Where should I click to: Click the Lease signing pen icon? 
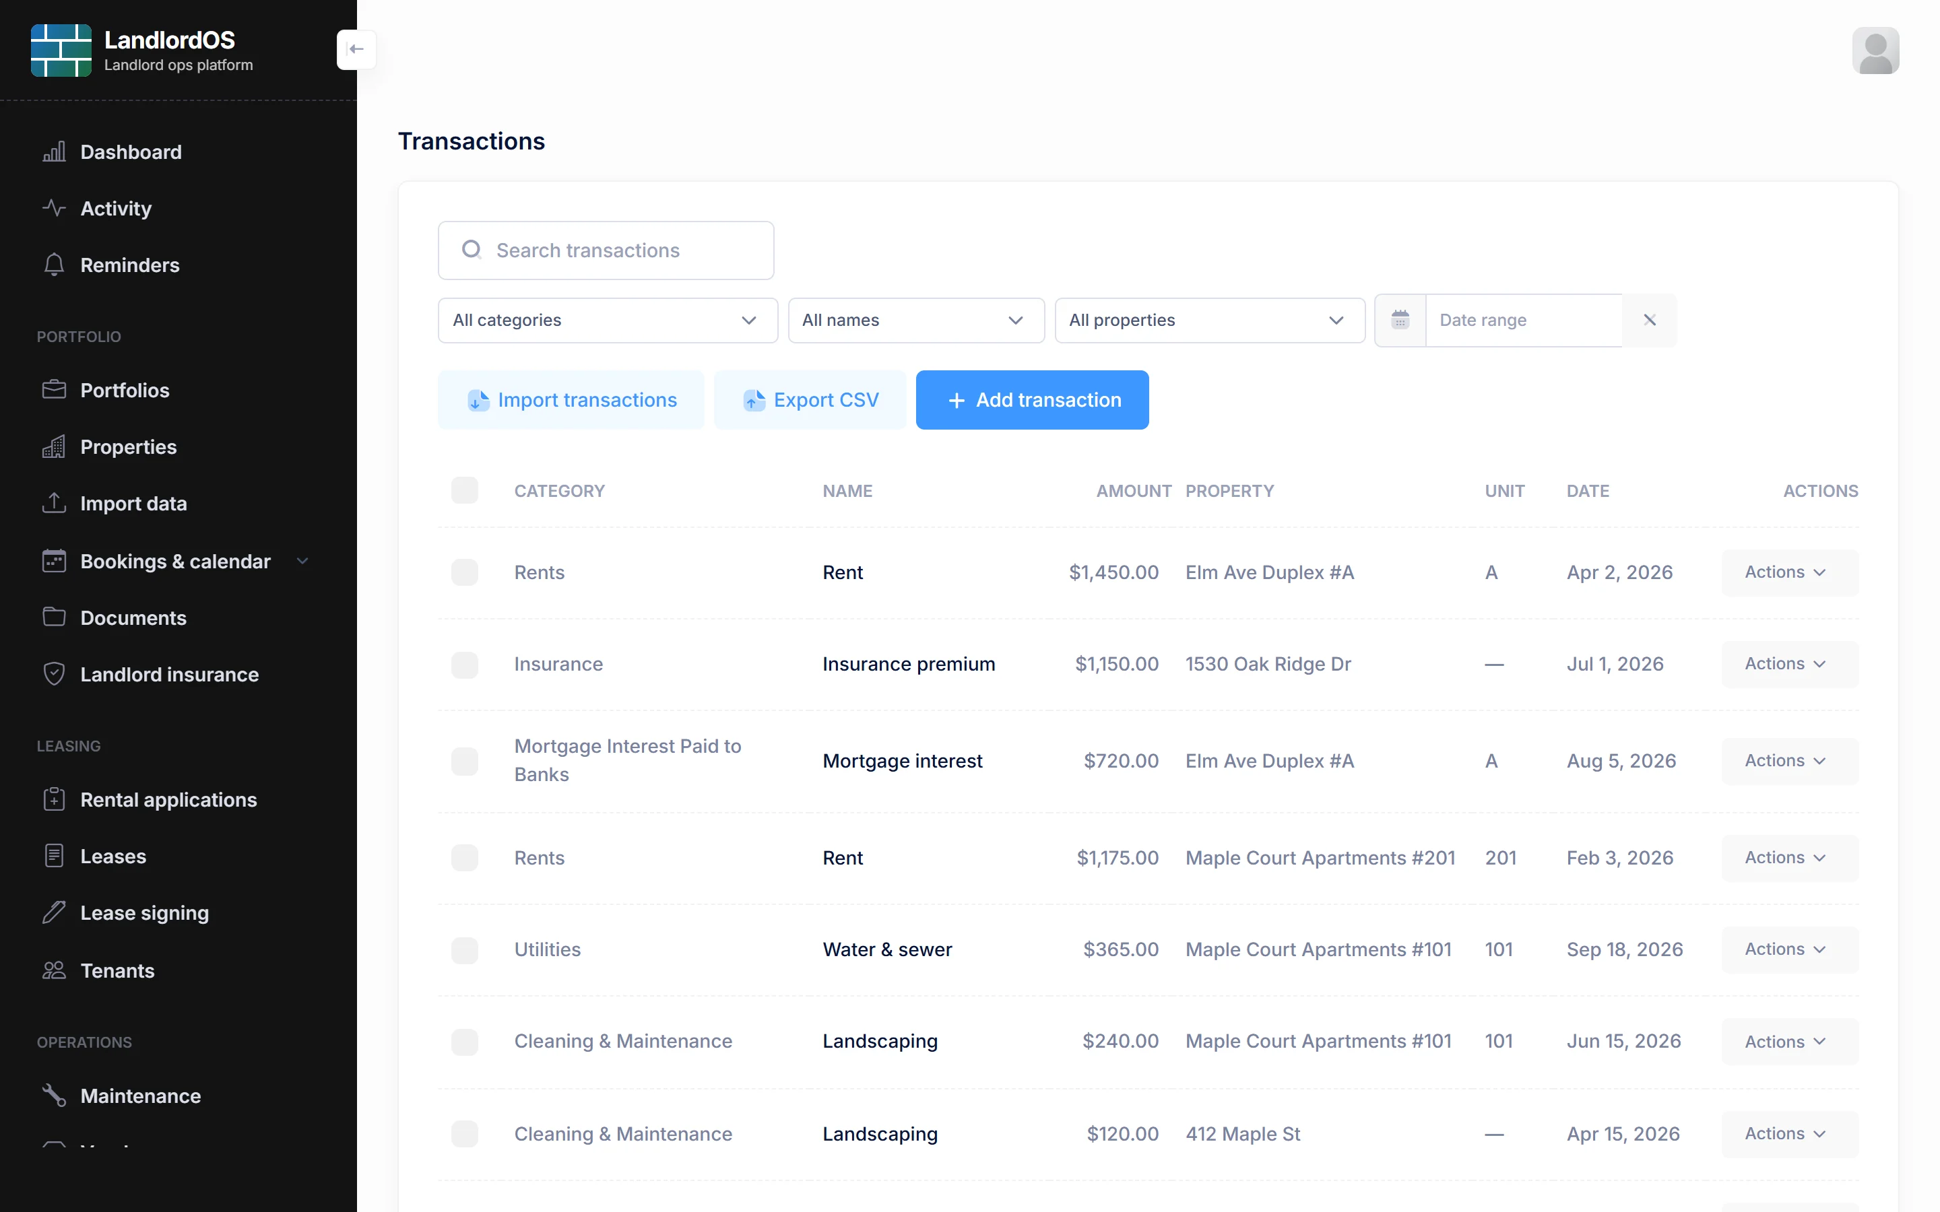click(54, 912)
